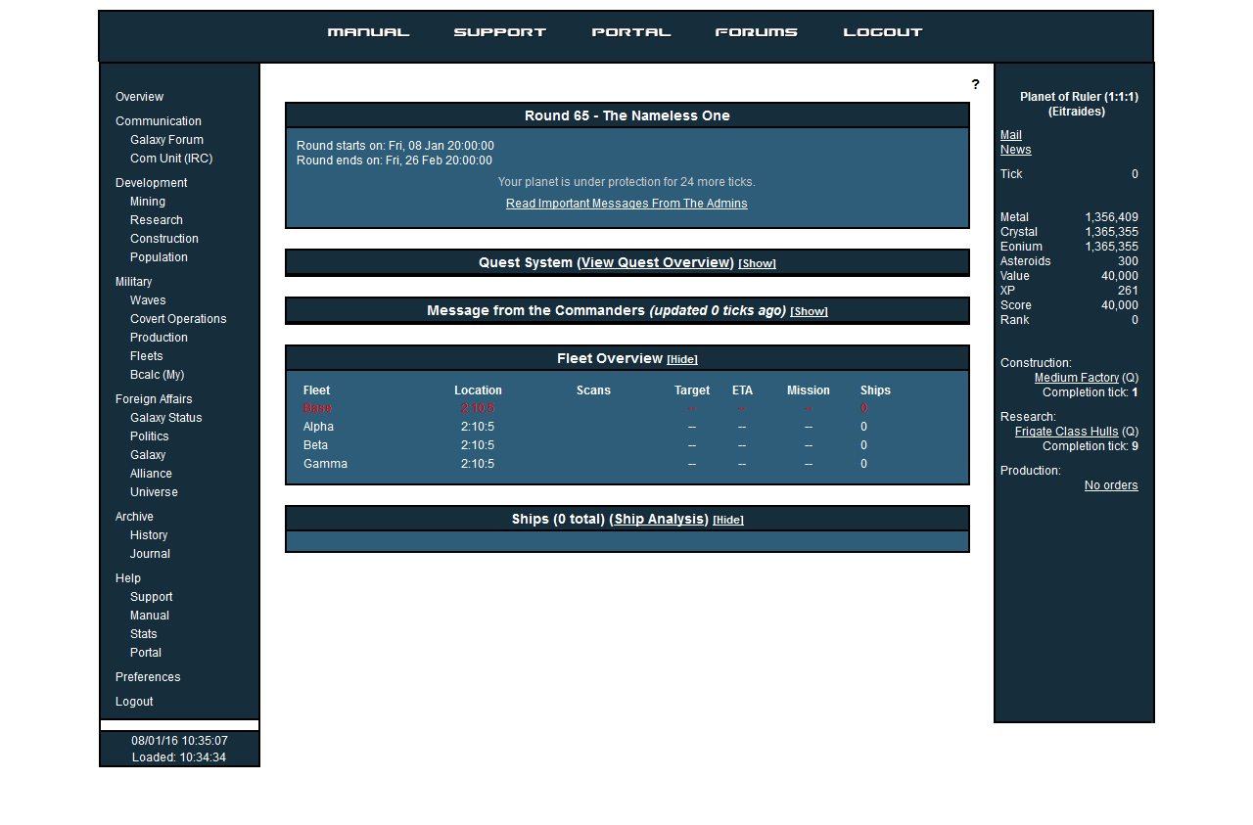Open Preferences in the sidebar
The image size is (1253, 825).
tap(148, 677)
